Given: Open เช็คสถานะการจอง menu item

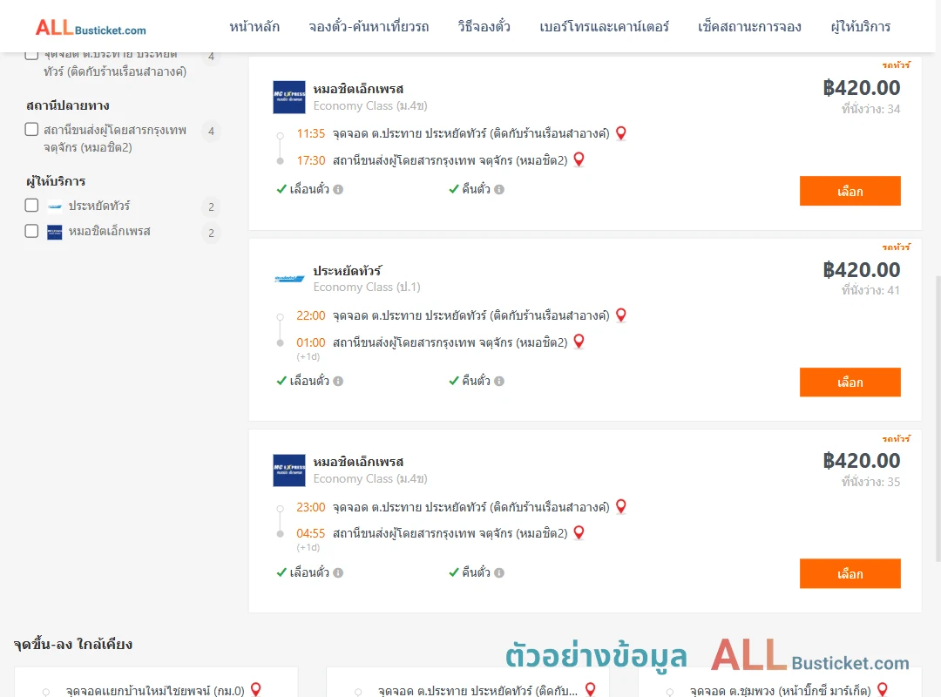Looking at the screenshot, I should (749, 27).
